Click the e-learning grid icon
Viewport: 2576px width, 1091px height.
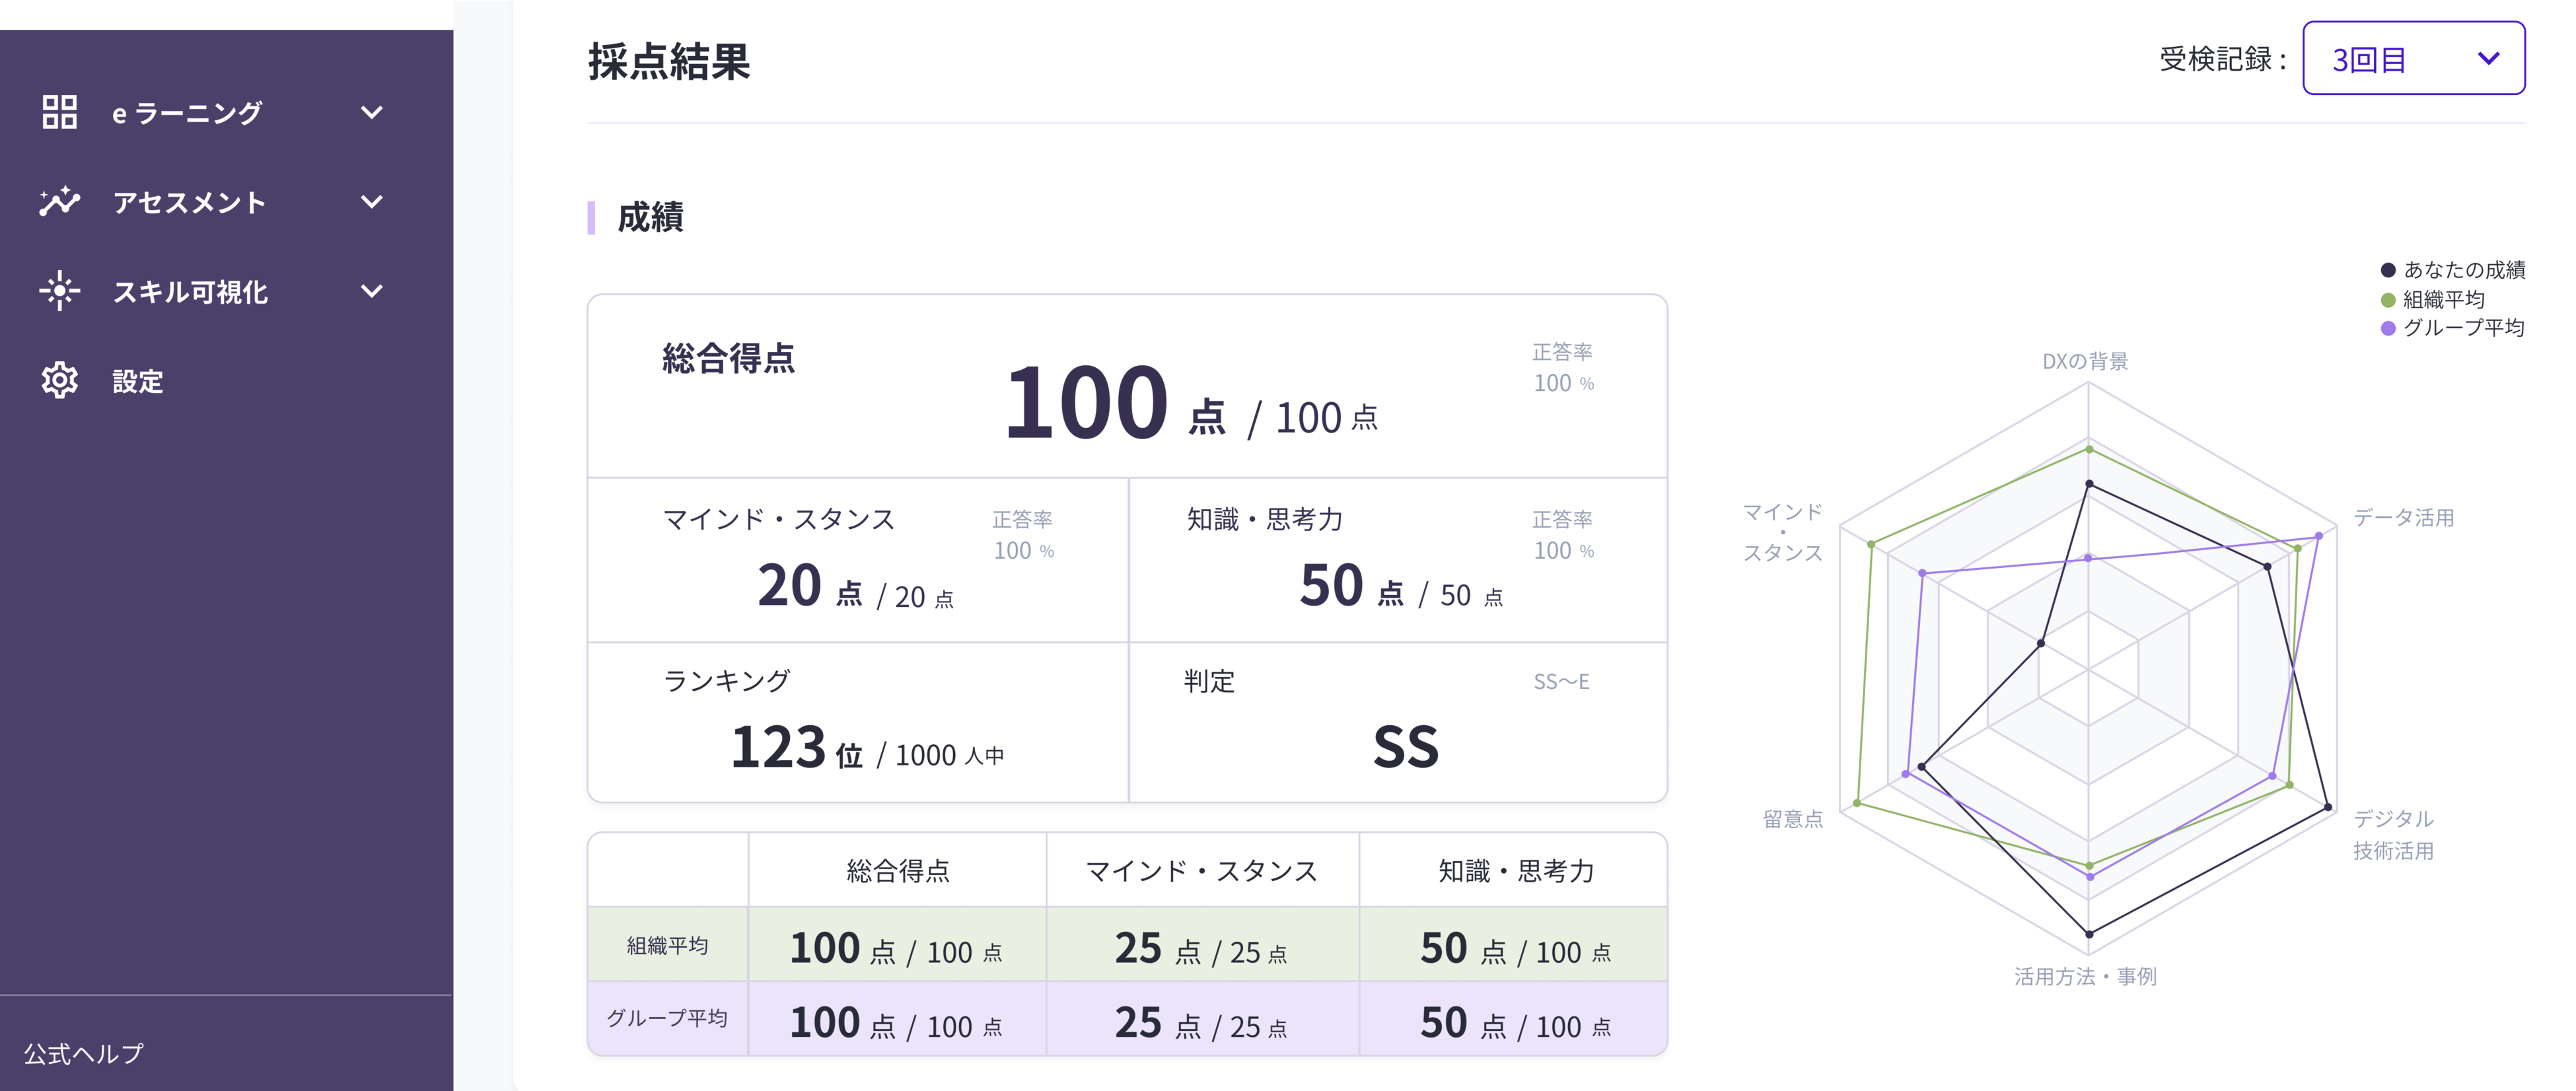[60, 112]
